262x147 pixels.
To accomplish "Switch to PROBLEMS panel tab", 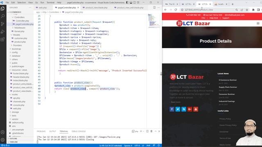I will pos(41,131).
